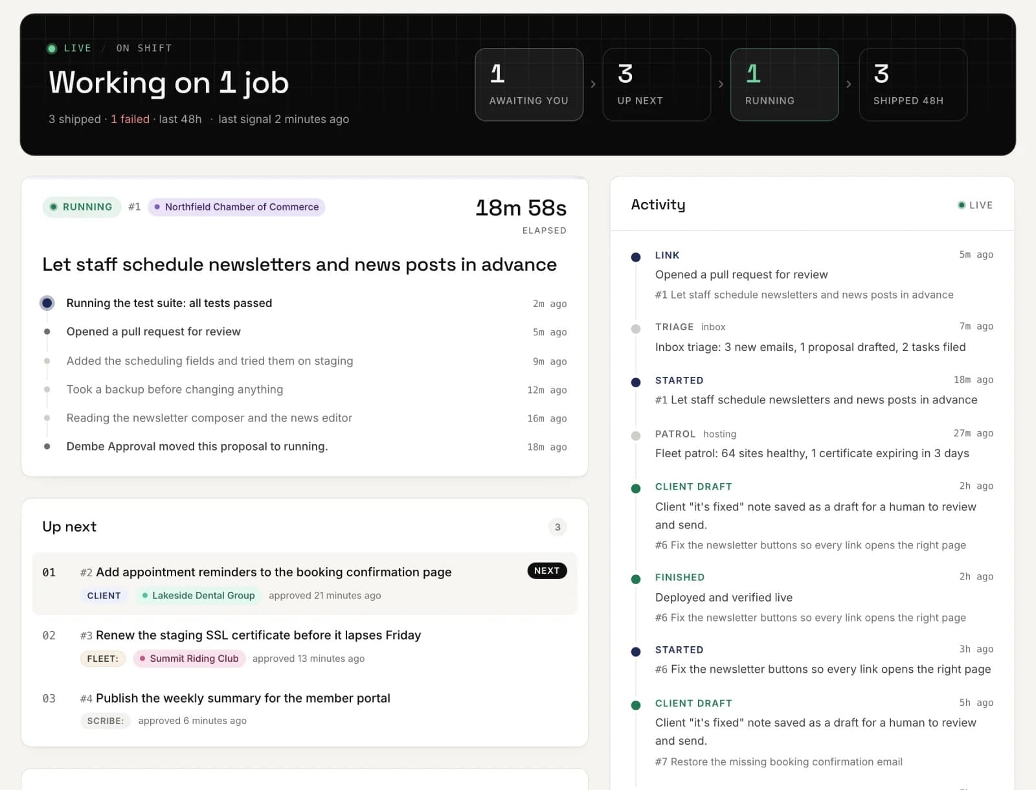Screen dimensions: 1036x790
Task: Click the NEXT badge on job #2
Action: 547,570
